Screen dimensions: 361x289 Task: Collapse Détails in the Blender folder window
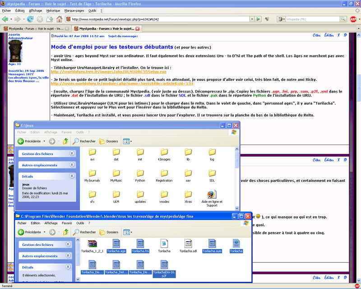(x=68, y=267)
